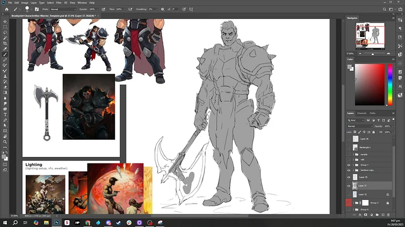Select the Crop tool
405x227 pixels.
coord(5,43)
